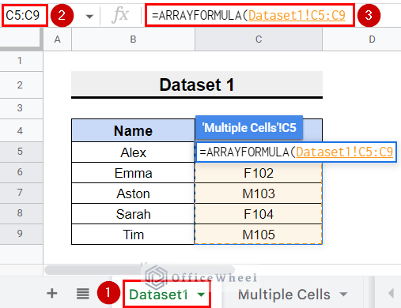Open the Multiple Cells tab dropdown arrow
Image resolution: width=401 pixels, height=308 pixels.
[343, 294]
